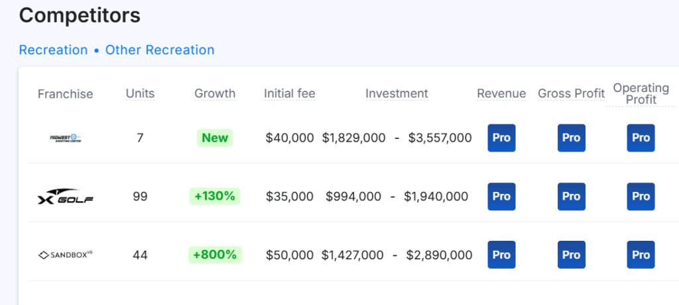The image size is (679, 305).
Task: Click the Units column header
Action: (x=140, y=93)
